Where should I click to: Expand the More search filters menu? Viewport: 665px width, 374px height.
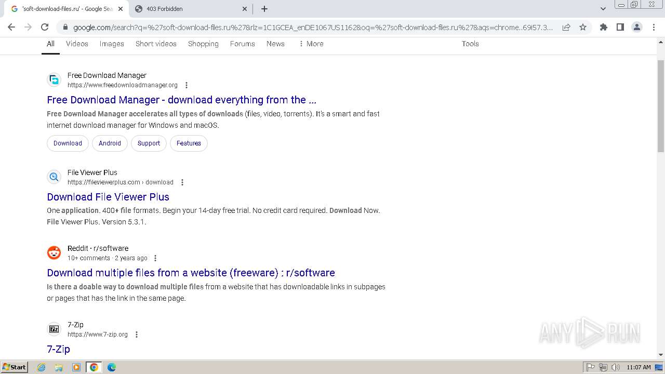tap(311, 44)
